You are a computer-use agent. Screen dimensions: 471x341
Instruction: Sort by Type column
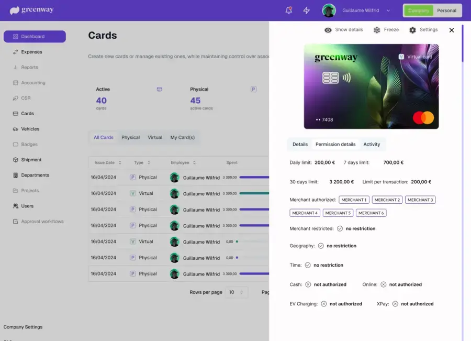[142, 162]
